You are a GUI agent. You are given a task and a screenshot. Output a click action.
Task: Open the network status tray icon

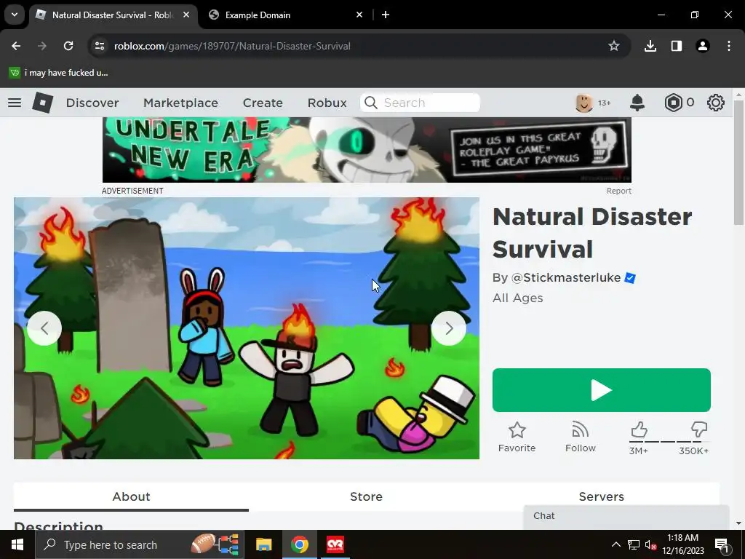click(x=634, y=544)
